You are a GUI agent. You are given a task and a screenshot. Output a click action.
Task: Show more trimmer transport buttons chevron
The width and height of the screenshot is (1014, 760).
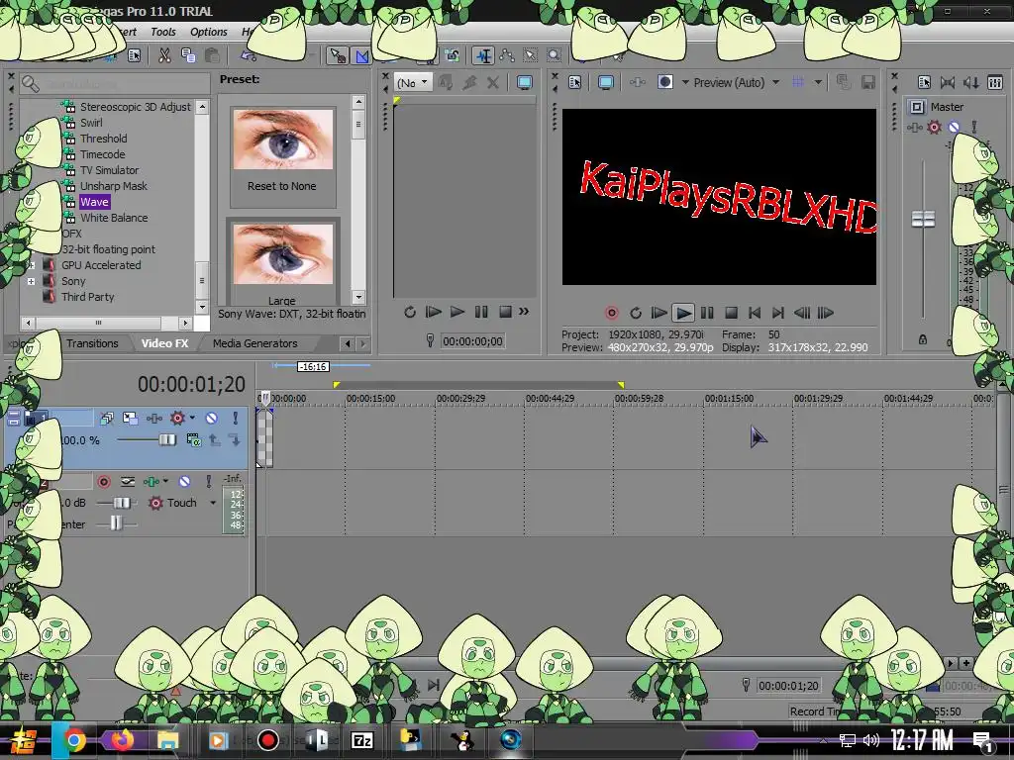(524, 312)
